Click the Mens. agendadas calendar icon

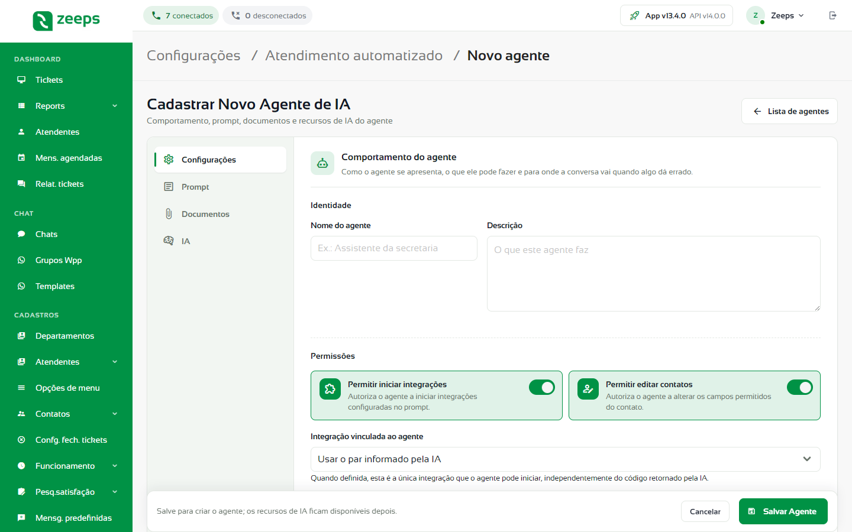point(21,158)
